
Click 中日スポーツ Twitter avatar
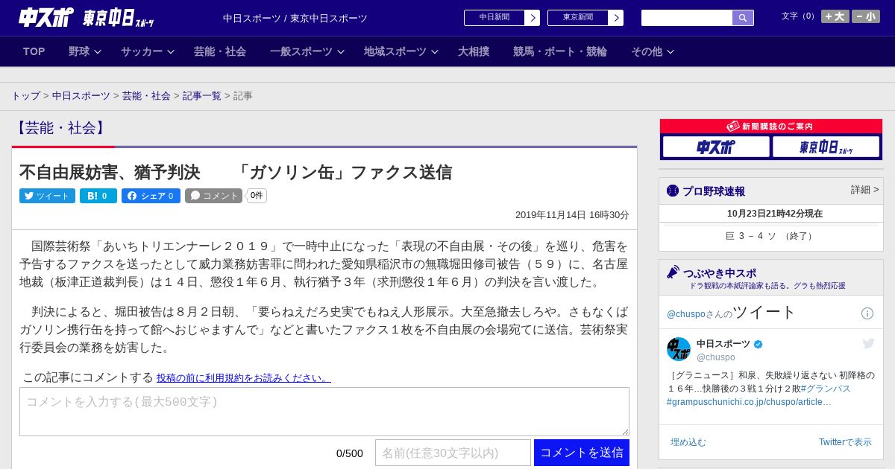pos(679,349)
